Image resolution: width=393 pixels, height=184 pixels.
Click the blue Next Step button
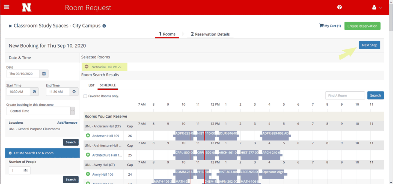(x=369, y=45)
